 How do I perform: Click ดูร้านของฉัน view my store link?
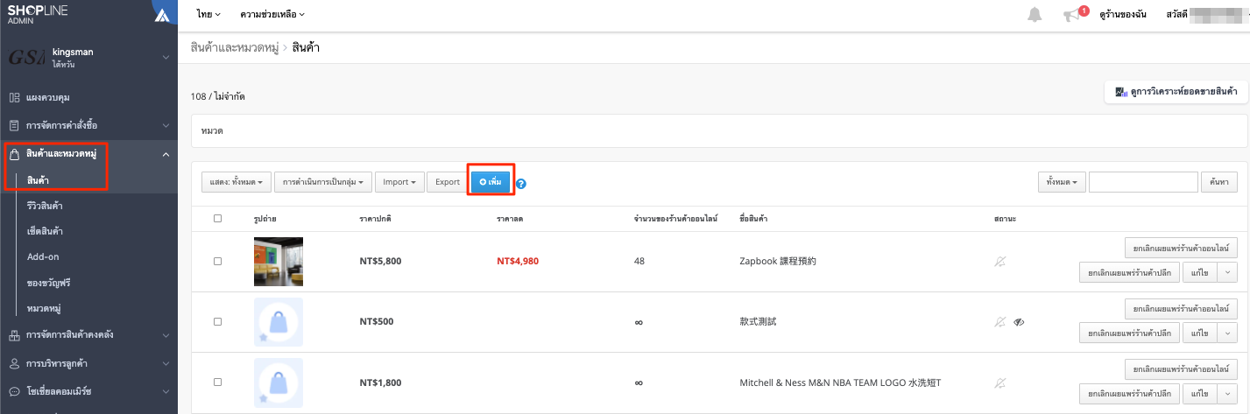click(x=1122, y=15)
